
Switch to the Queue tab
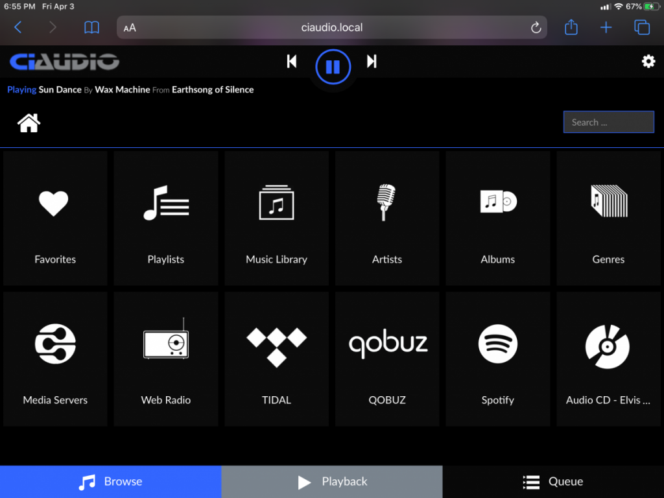tap(553, 482)
